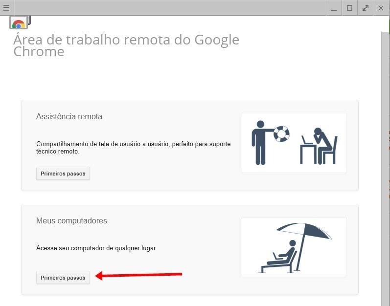Click the page title 'Área de trabalho remota'
This screenshot has height=306, width=390.
(126, 45)
